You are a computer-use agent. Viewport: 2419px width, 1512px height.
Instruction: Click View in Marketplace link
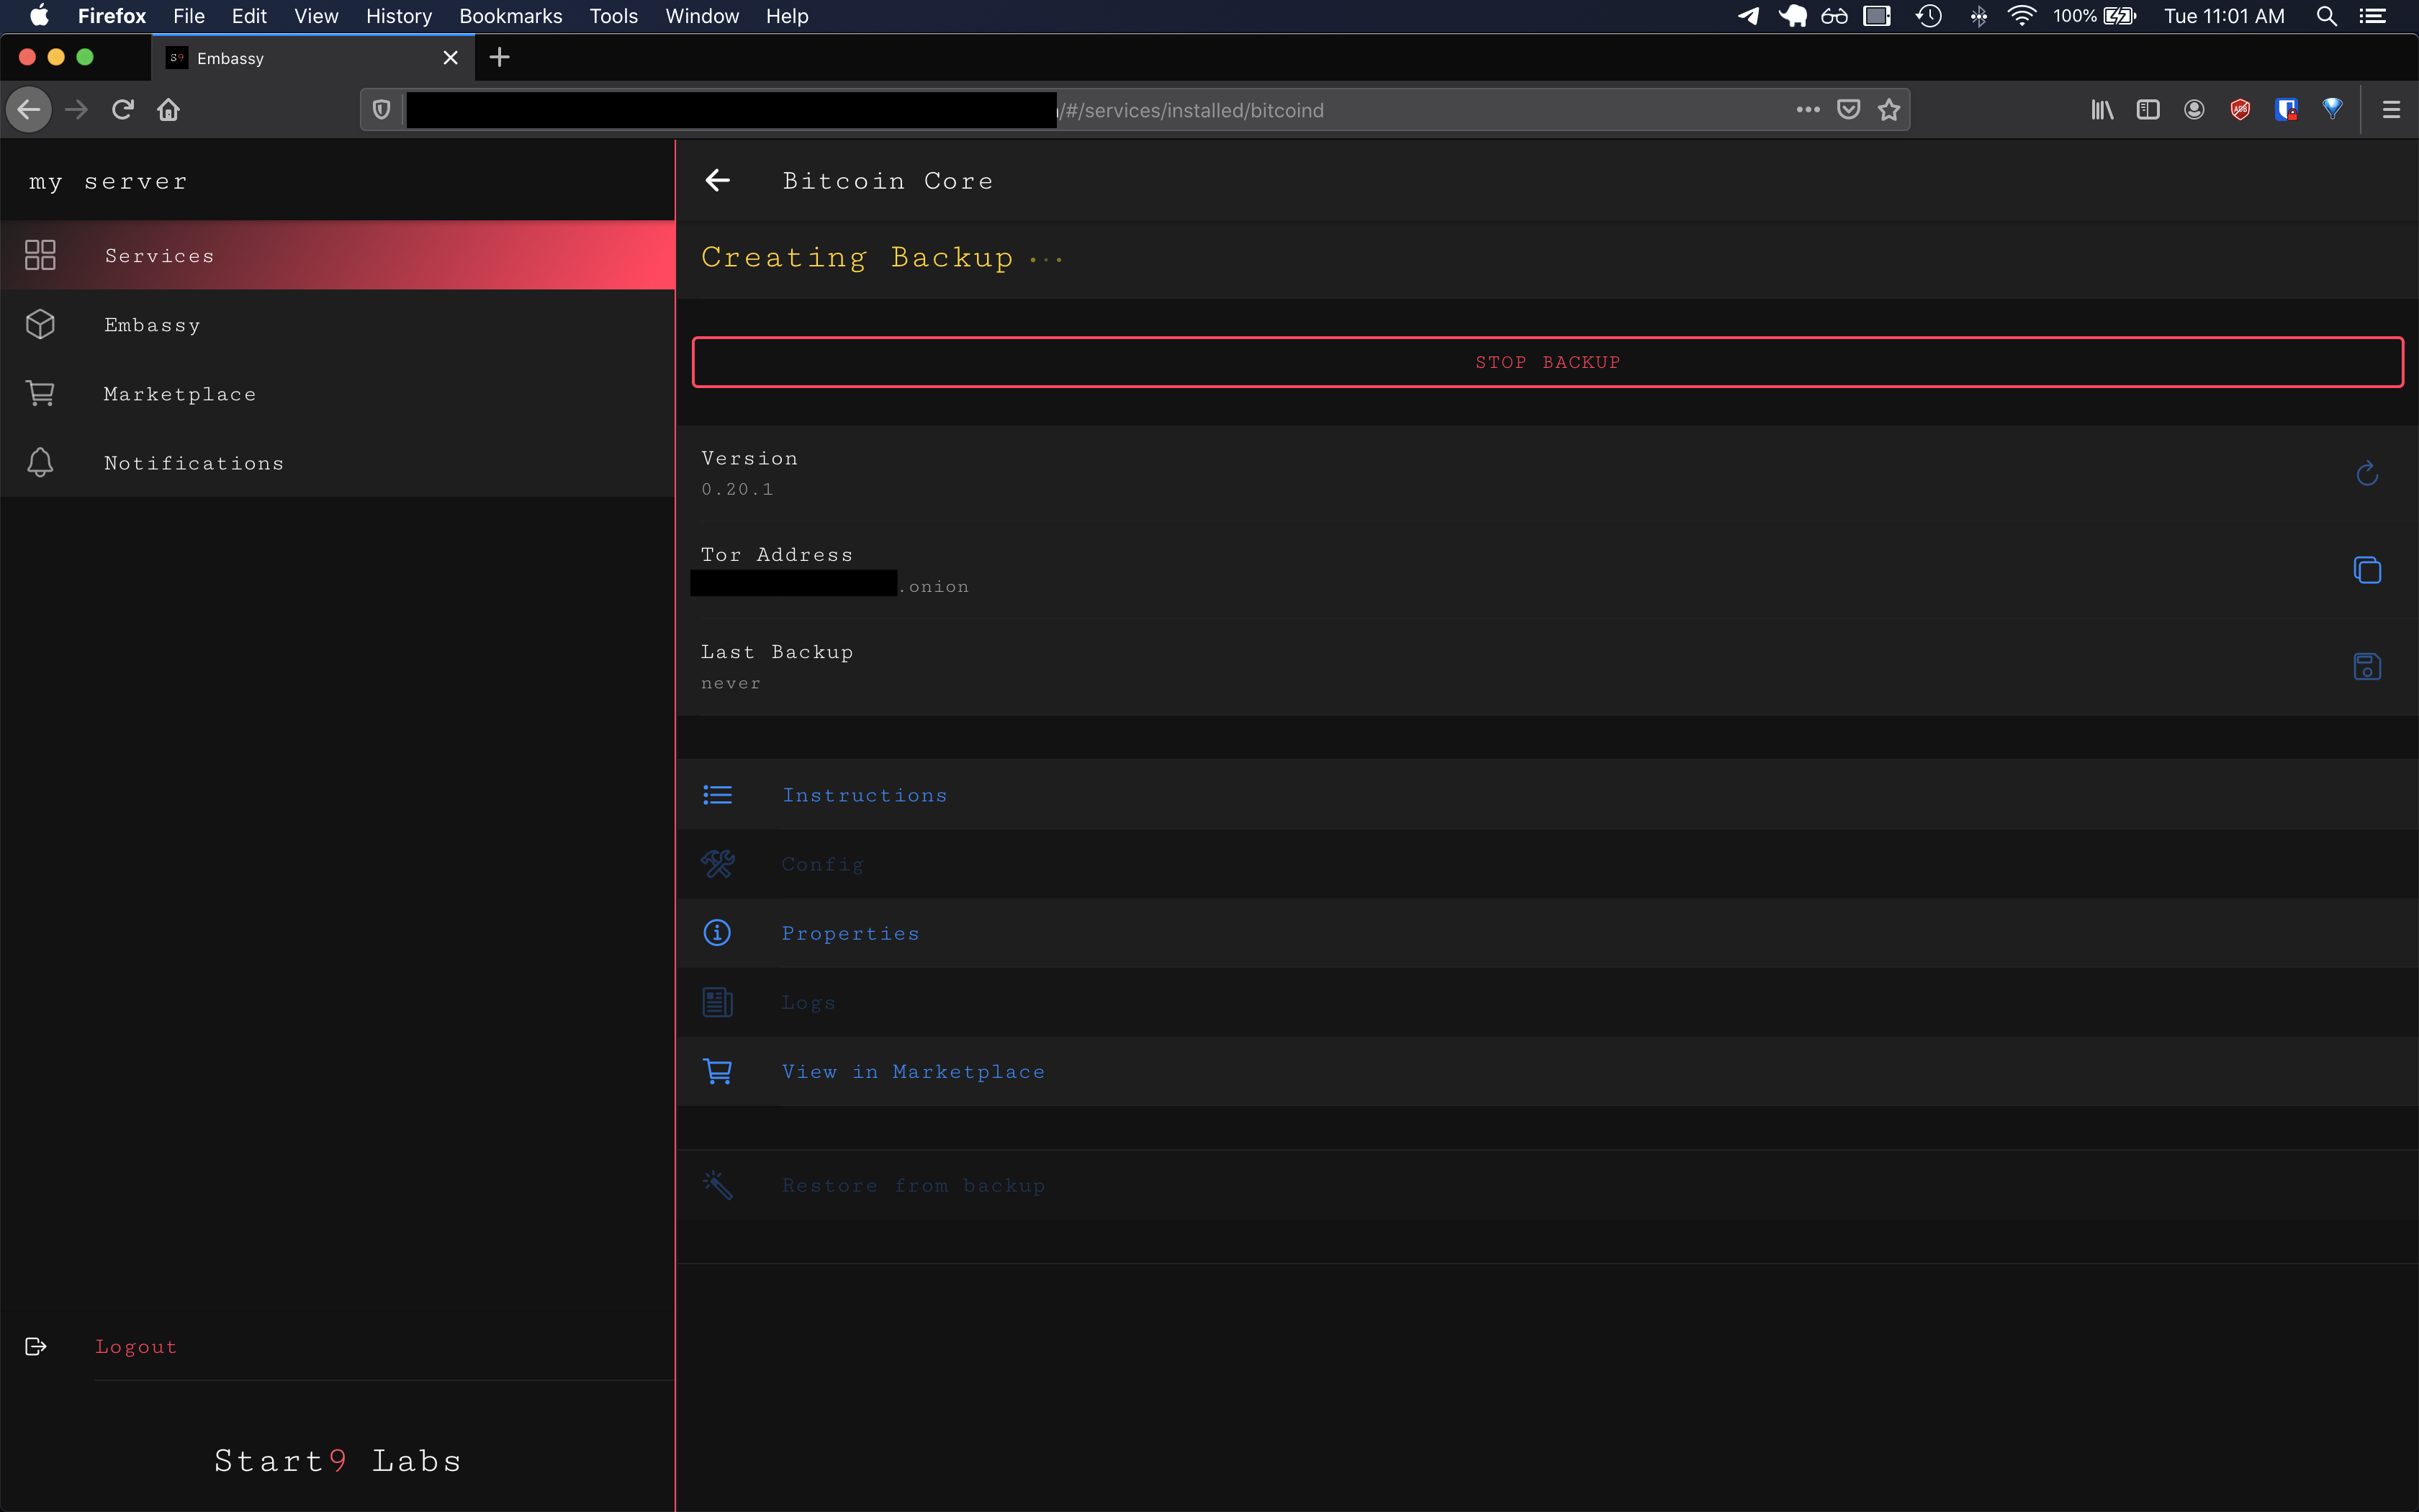[x=913, y=1072]
